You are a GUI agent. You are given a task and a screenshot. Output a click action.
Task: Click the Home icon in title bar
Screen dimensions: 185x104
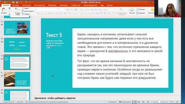[13, 2]
